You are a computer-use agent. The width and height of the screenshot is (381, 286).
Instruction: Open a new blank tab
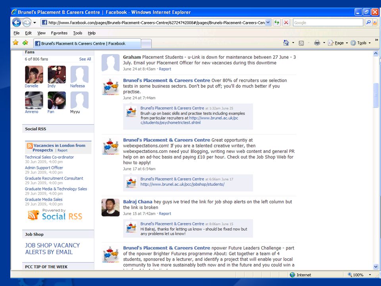146,44
